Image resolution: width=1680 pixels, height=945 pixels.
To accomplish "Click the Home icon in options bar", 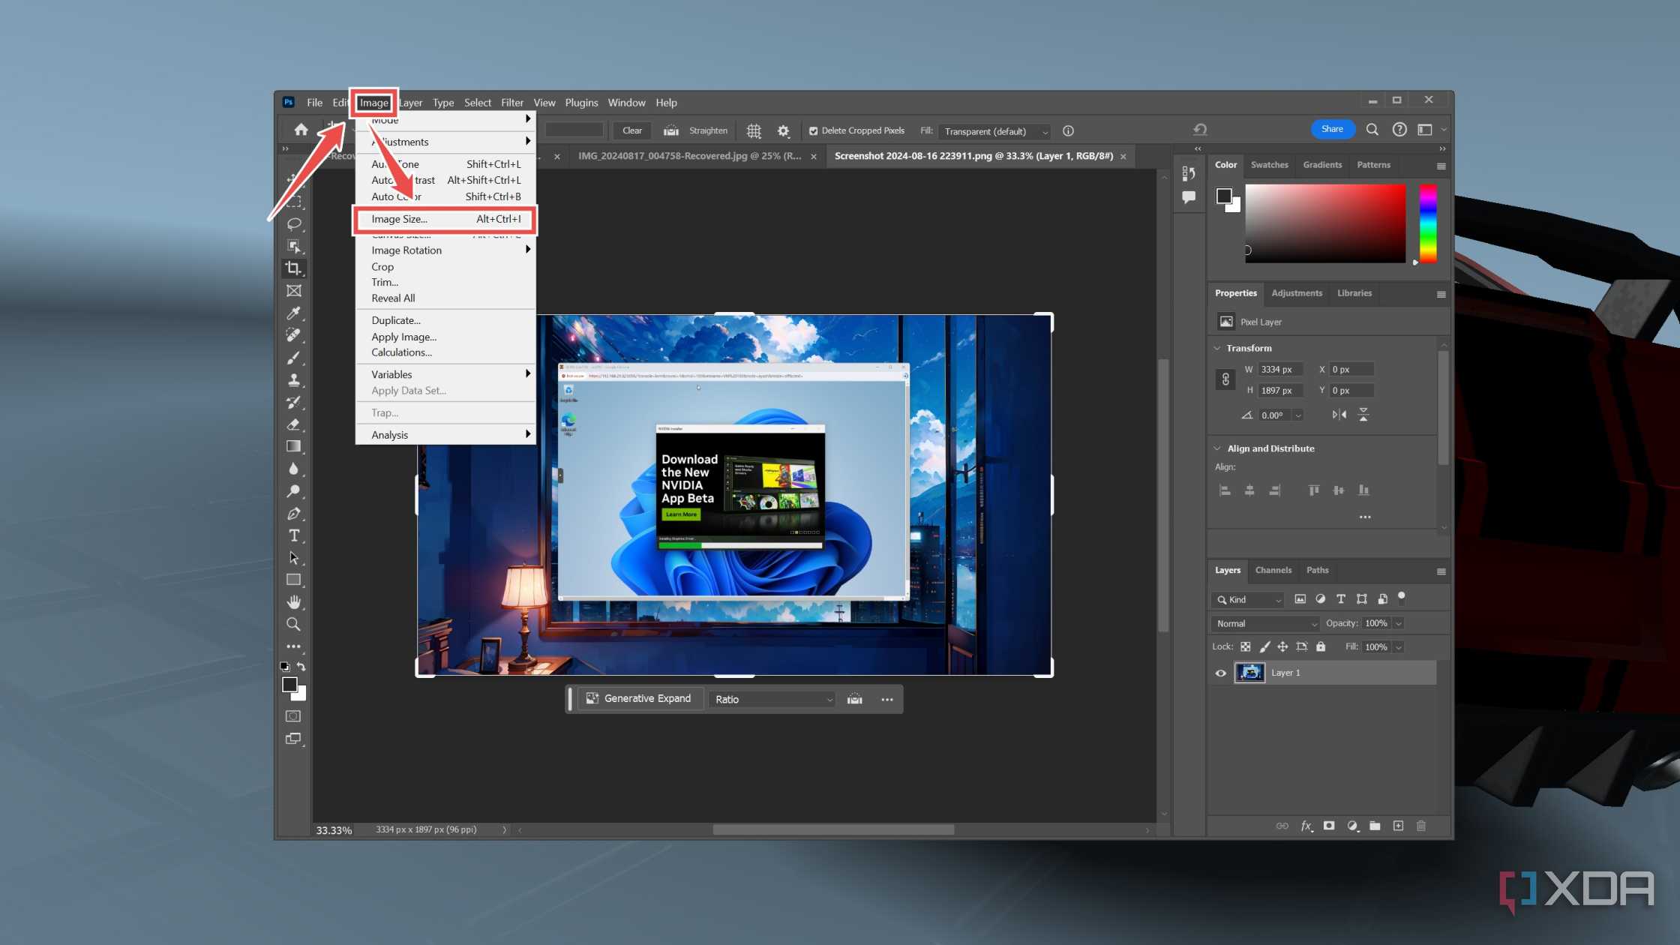I will click(x=301, y=130).
